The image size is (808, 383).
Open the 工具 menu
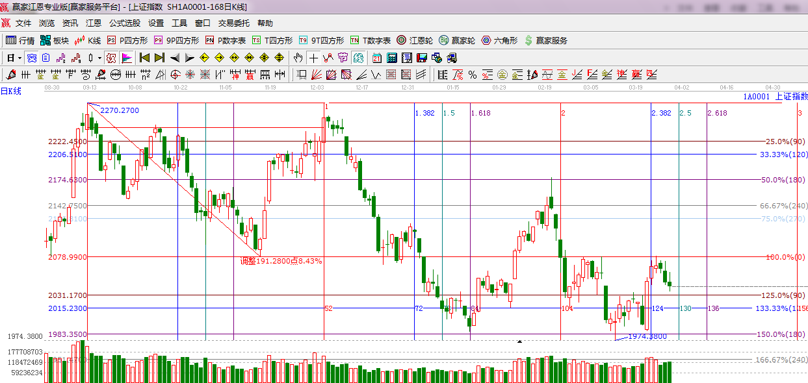click(179, 23)
